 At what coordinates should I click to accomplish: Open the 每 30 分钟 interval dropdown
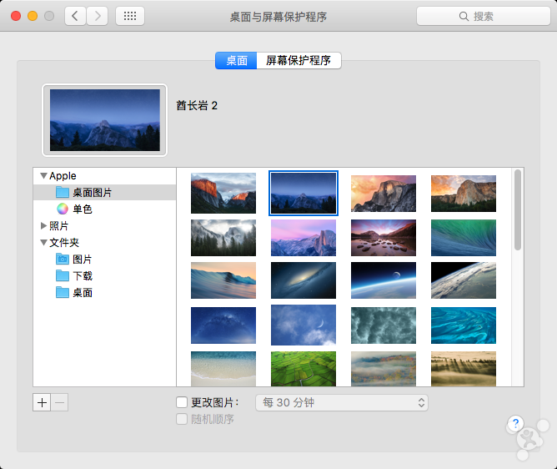click(x=341, y=403)
